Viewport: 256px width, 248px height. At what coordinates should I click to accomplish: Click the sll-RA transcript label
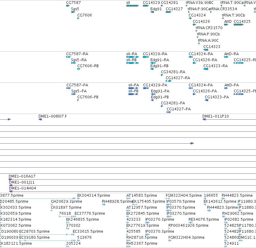pyautogui.click(x=132, y=54)
